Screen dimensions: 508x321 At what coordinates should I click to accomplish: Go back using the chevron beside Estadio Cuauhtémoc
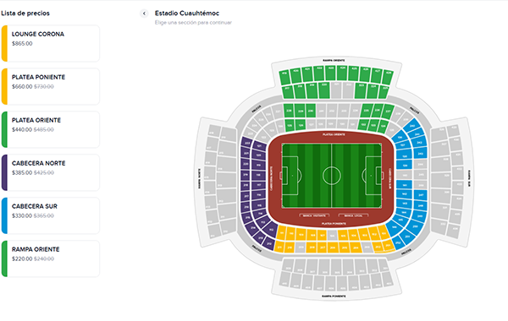tap(144, 14)
